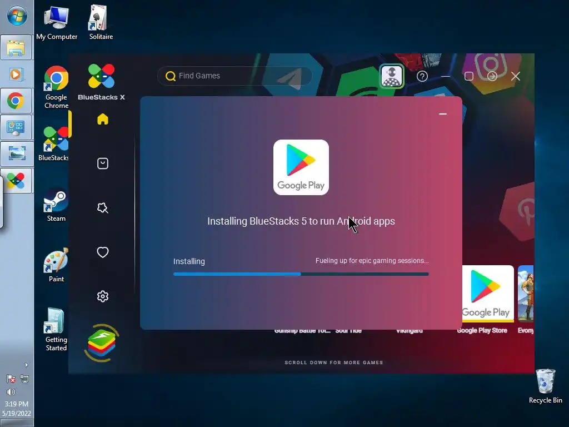Click the Action Center flag tray icon

11,379
